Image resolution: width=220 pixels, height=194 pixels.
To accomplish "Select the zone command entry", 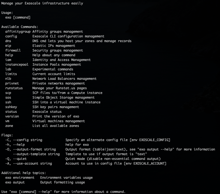I will click(x=9, y=126).
